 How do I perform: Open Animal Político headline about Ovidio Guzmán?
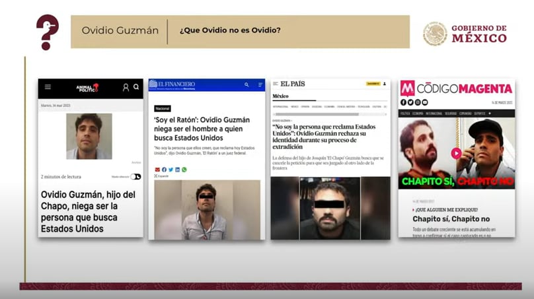tap(89, 211)
